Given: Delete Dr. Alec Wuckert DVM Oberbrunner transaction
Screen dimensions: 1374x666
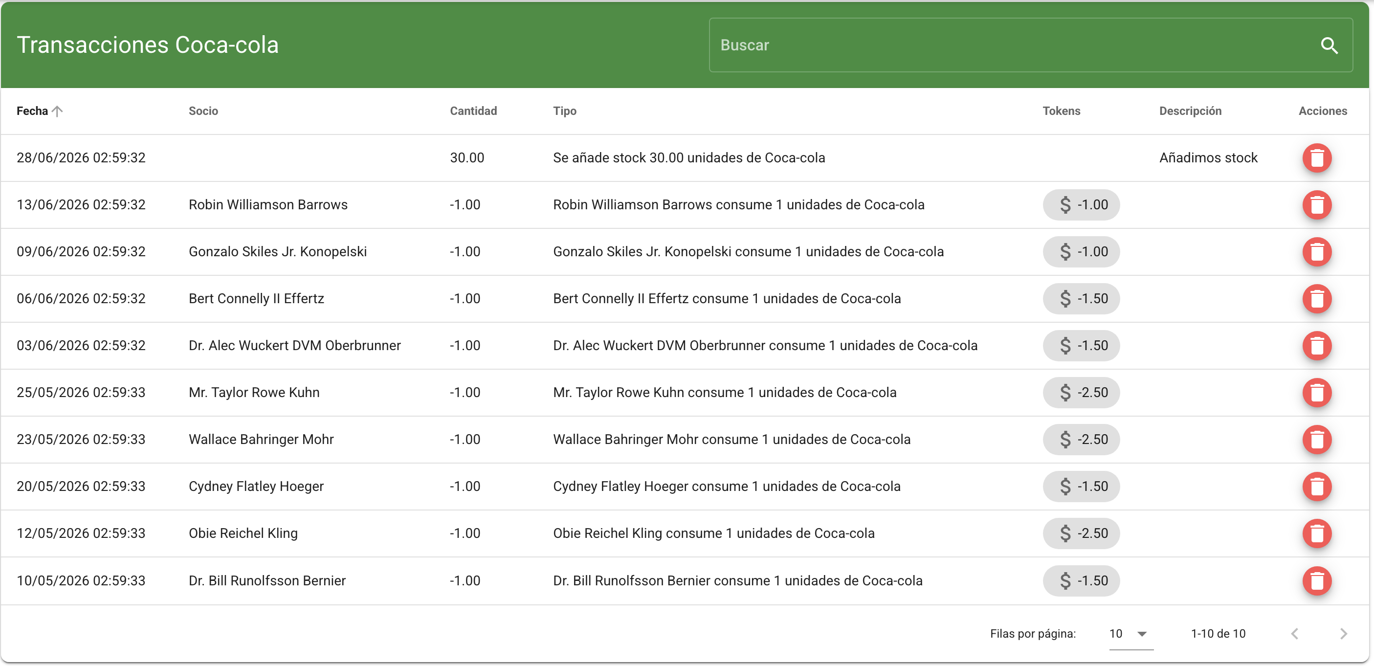Looking at the screenshot, I should click(x=1316, y=346).
